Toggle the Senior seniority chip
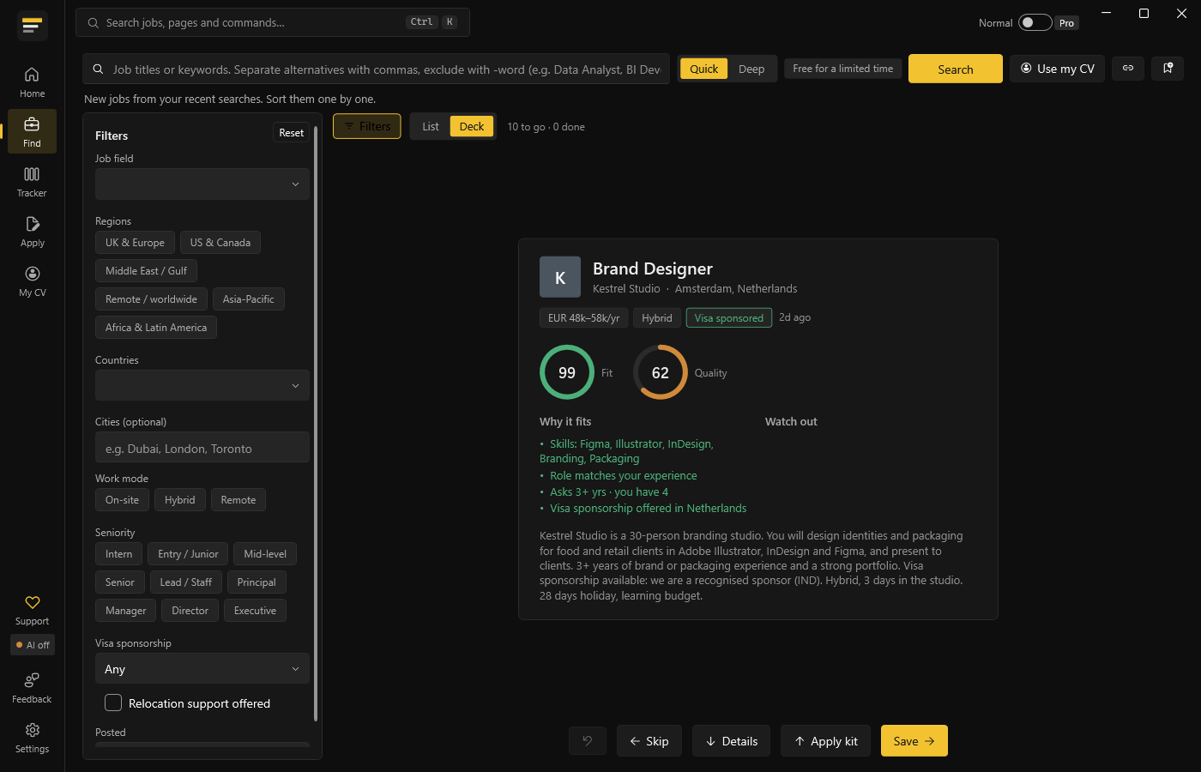This screenshot has width=1201, height=772. [x=120, y=582]
